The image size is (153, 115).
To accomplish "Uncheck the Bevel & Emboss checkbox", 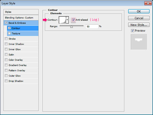I will [x=6, y=23].
